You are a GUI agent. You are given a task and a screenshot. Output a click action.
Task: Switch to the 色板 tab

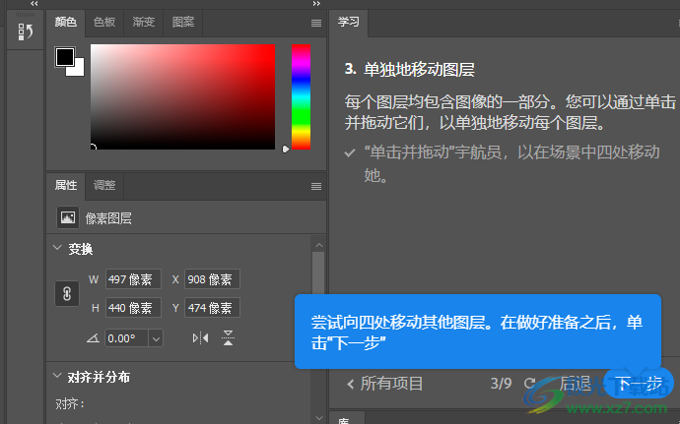tap(104, 22)
